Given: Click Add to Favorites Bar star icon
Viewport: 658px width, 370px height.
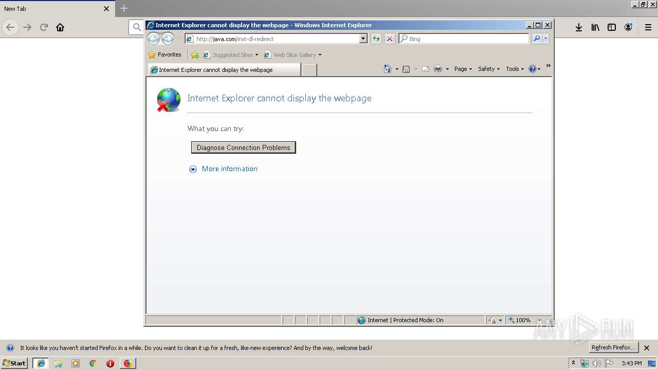Looking at the screenshot, I should coord(195,54).
